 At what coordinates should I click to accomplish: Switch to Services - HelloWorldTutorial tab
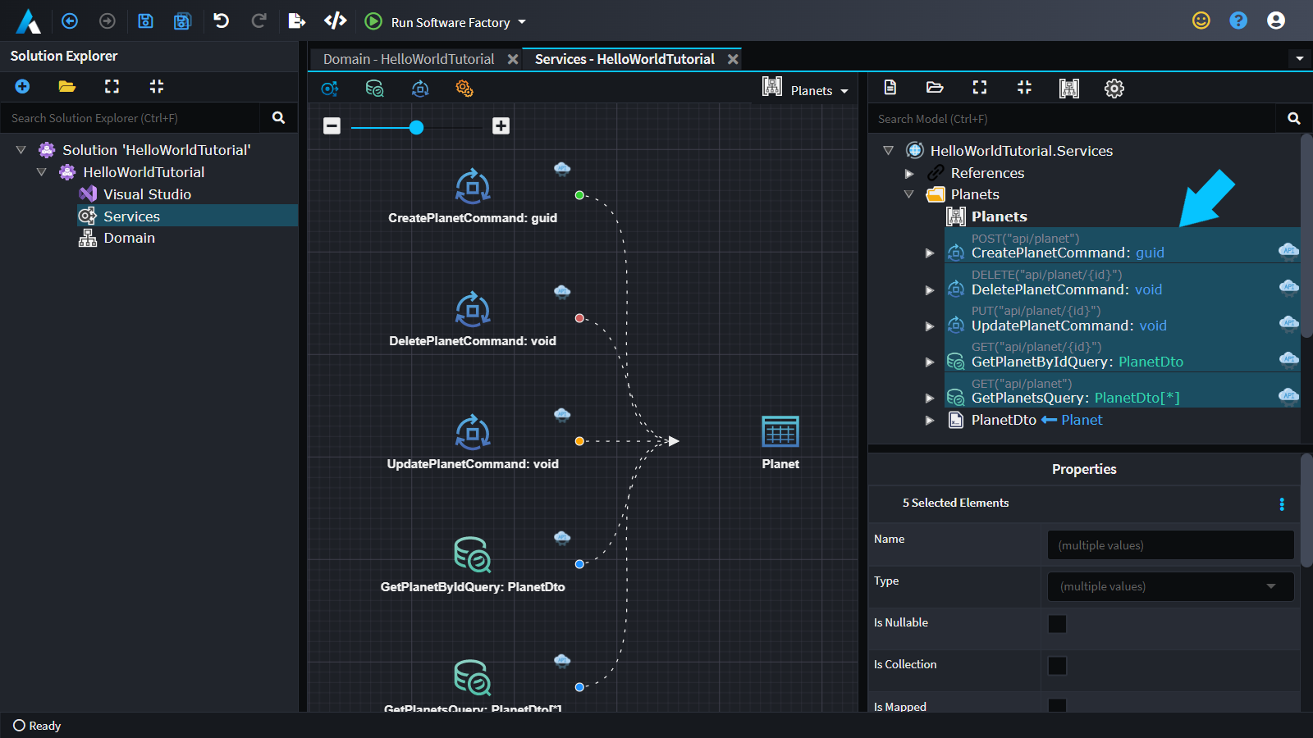coord(624,59)
